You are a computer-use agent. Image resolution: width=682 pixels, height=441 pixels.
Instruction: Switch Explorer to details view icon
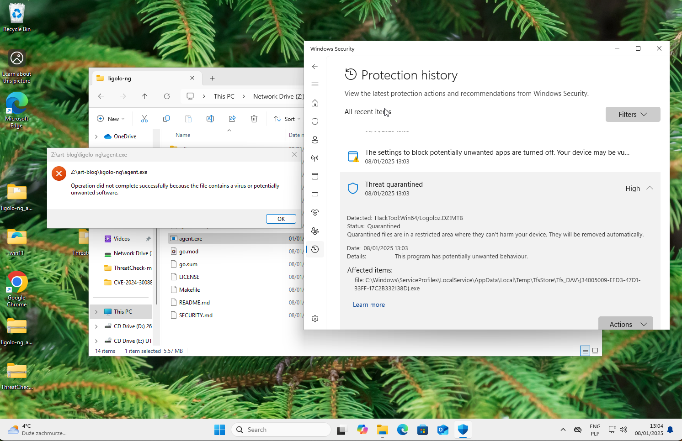coord(585,351)
